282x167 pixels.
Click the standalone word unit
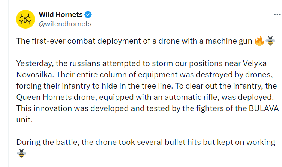[24, 120]
